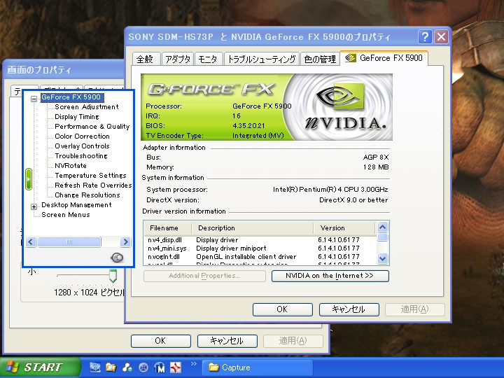
Task: Select Performance & Quality item
Action: (x=92, y=126)
